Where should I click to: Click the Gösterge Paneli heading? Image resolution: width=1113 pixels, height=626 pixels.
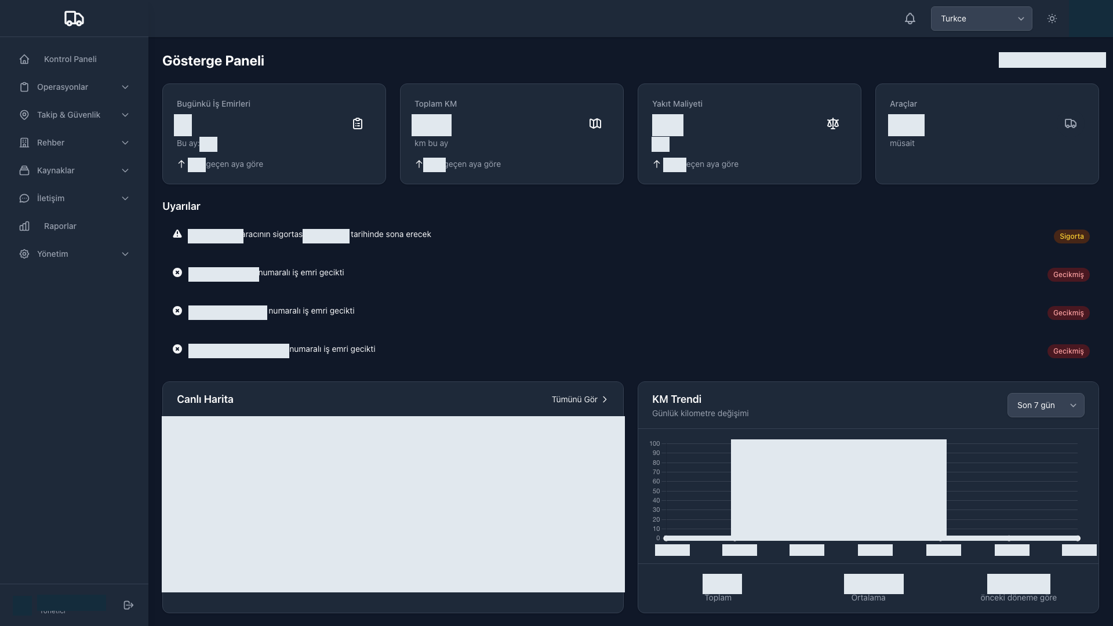[x=213, y=61]
